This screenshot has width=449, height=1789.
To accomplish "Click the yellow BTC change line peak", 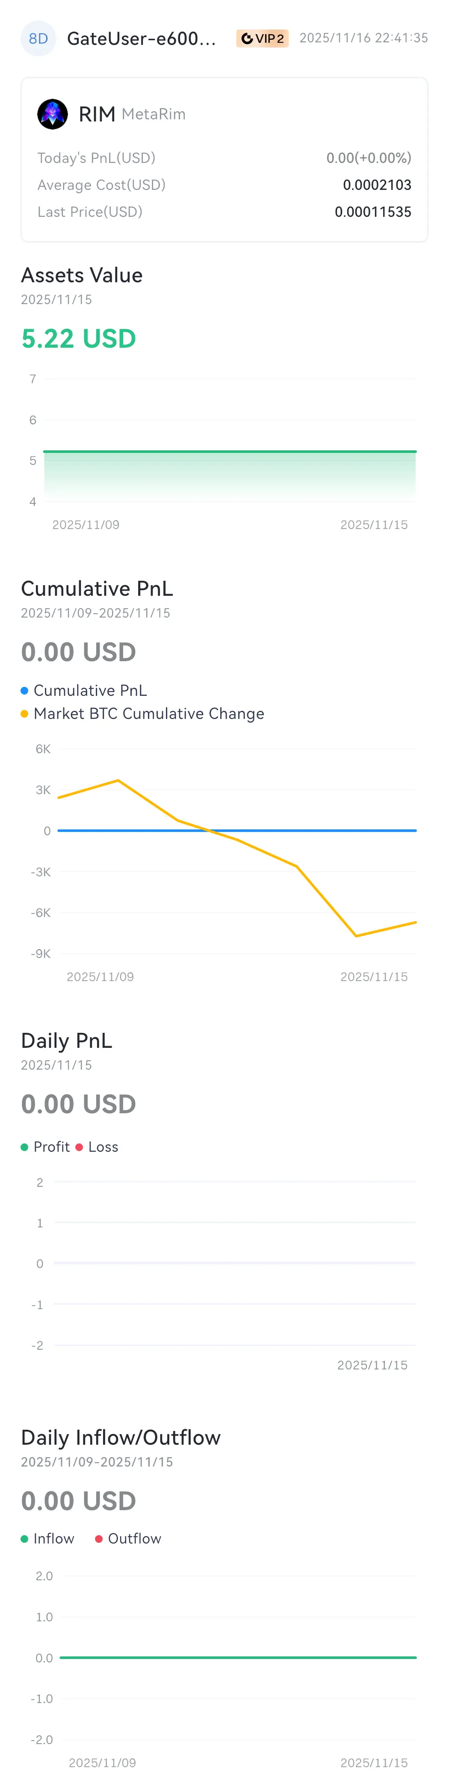I will pyautogui.click(x=118, y=781).
